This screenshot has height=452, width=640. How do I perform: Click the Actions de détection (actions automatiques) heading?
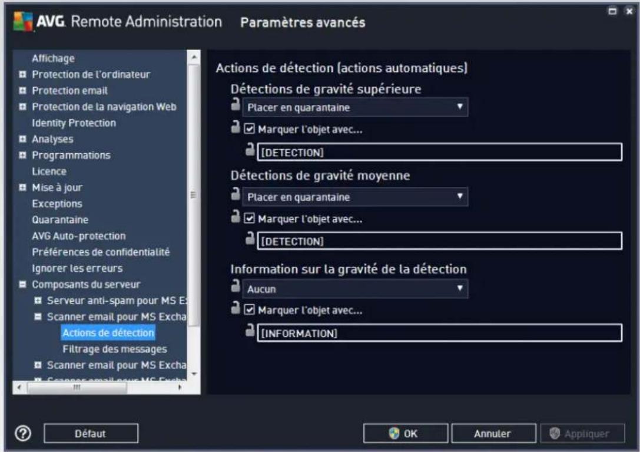pyautogui.click(x=341, y=68)
